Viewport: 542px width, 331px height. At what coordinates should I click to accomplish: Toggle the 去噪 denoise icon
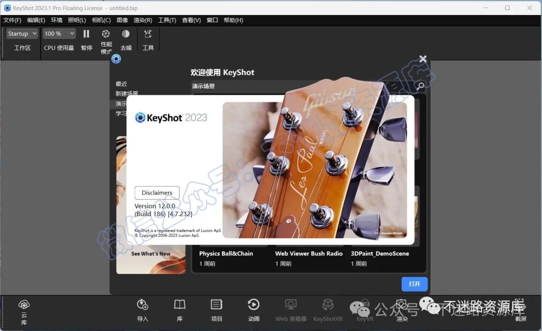coord(126,34)
